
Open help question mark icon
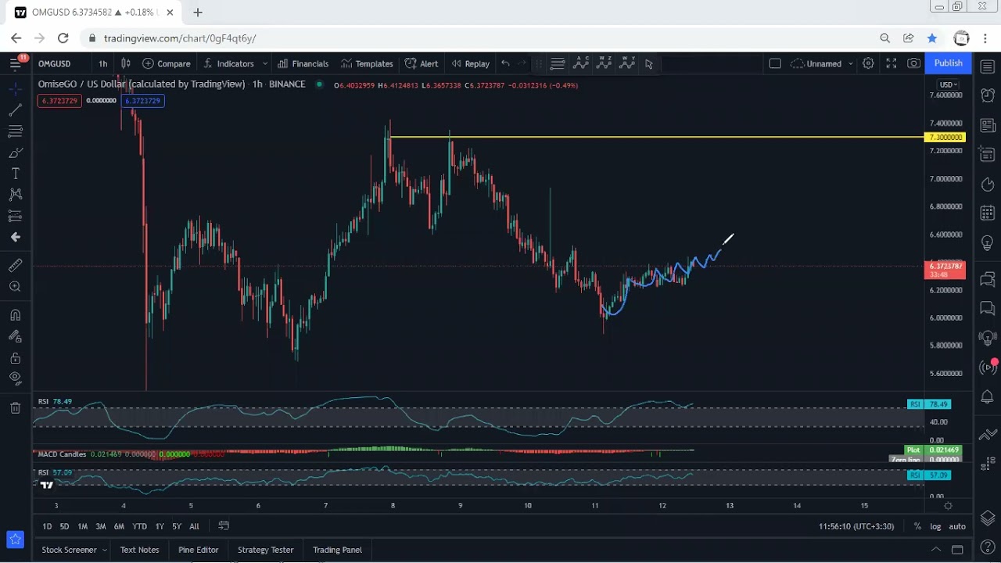(x=987, y=547)
